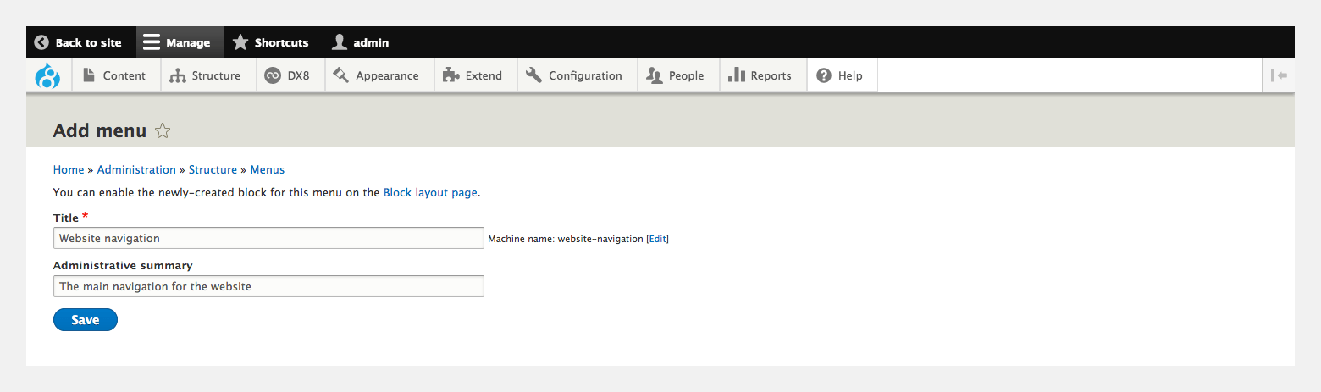1321x392 pixels.
Task: Toggle the Manage toolbar tray
Action: (177, 42)
